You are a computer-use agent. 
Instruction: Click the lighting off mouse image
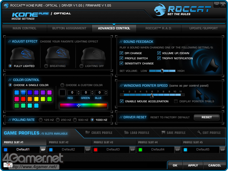pos(93,55)
